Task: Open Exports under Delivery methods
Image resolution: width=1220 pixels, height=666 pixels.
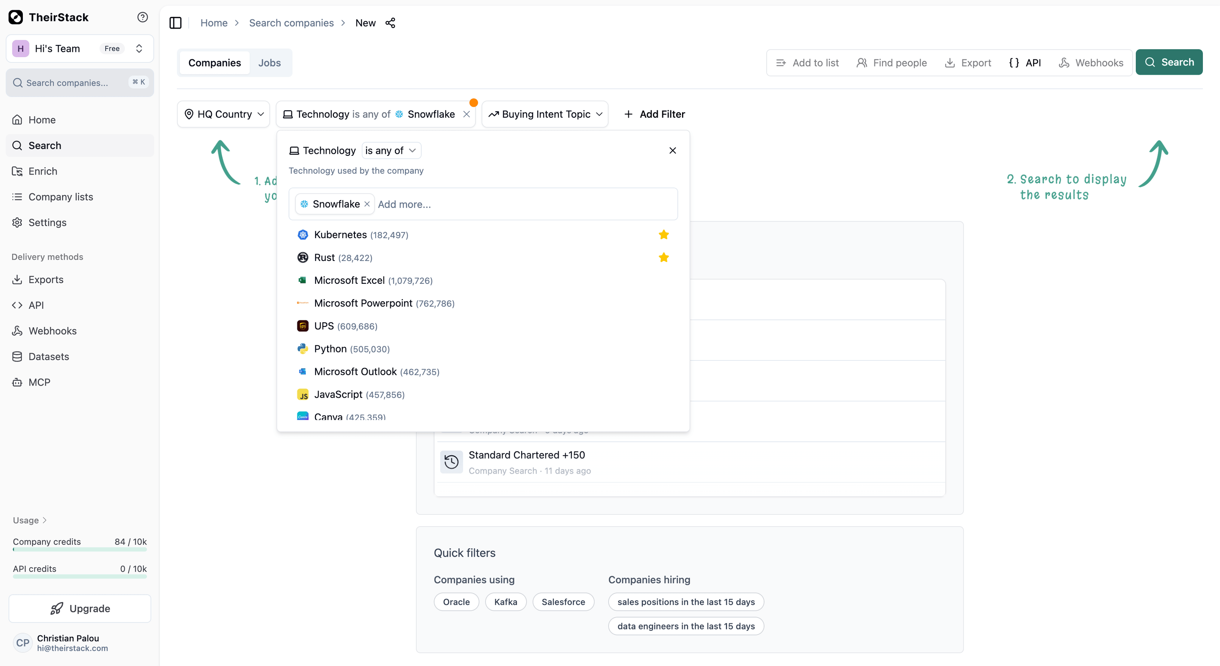Action: point(80,280)
